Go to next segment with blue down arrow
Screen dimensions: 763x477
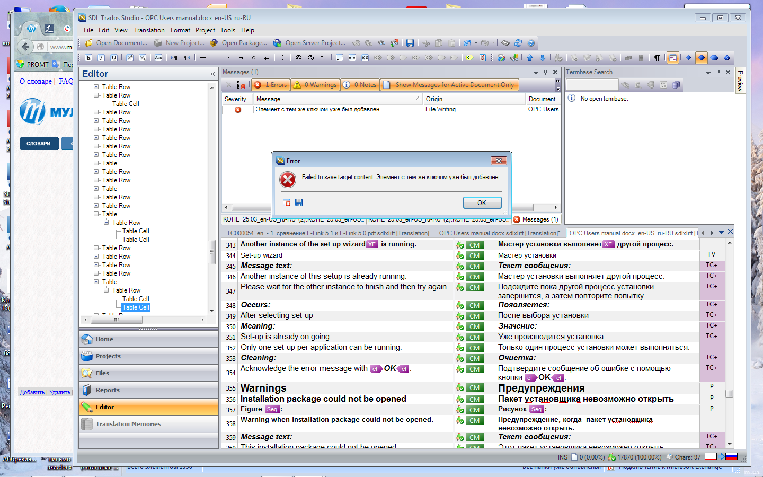[x=543, y=58]
